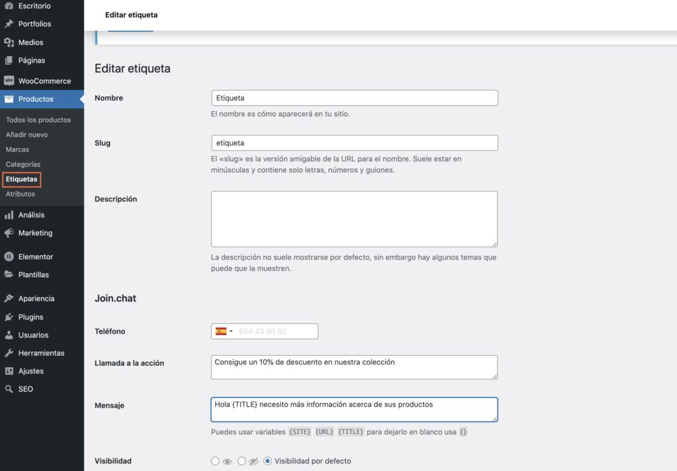Click the Mensaje text area
677x471 pixels.
coord(354,409)
